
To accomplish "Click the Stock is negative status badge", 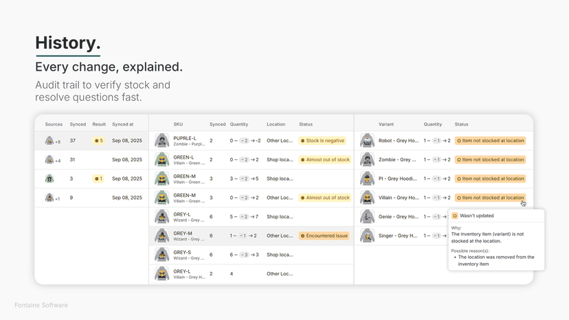I will tap(322, 140).
